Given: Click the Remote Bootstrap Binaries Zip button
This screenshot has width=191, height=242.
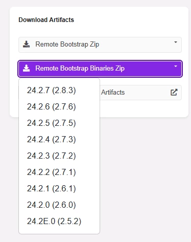Looking at the screenshot, I should click(x=100, y=69).
